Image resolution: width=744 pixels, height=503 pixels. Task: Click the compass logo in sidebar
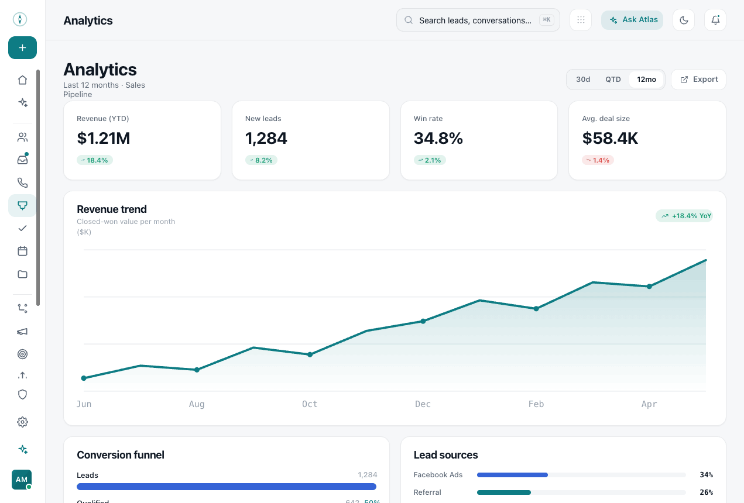point(20,19)
